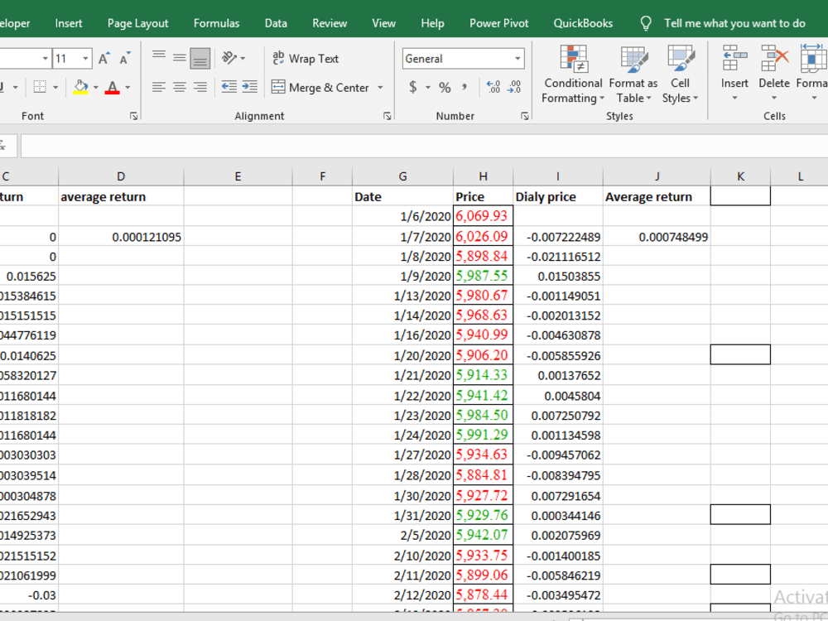The image size is (828, 621).
Task: Apply red font color
Action: [112, 87]
